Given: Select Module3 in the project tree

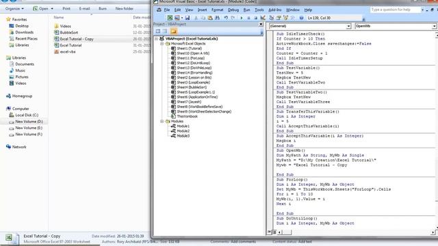Looking at the screenshot, I should [x=183, y=136].
